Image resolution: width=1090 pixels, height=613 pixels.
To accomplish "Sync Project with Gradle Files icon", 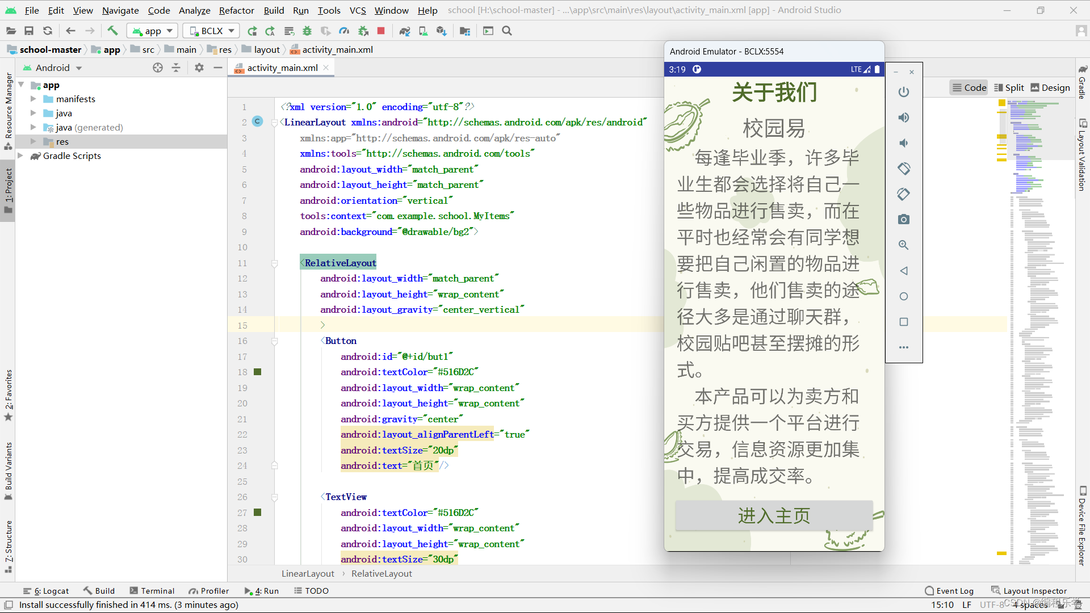I will (404, 31).
